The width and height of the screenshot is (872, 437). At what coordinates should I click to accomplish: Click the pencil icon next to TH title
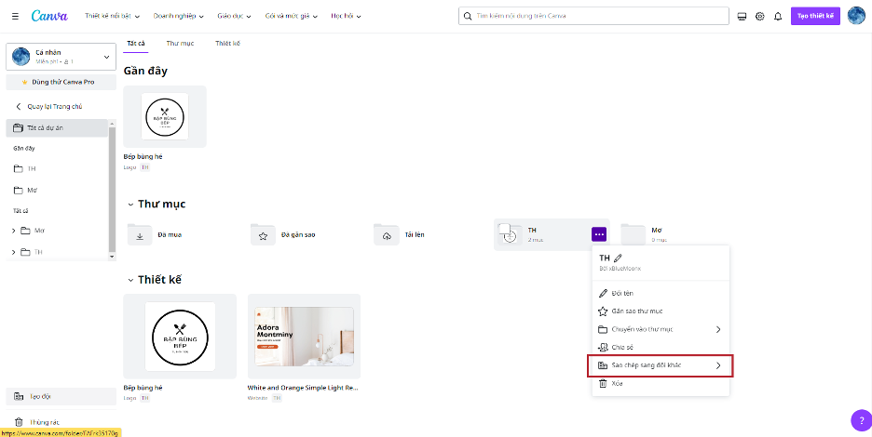coord(618,258)
